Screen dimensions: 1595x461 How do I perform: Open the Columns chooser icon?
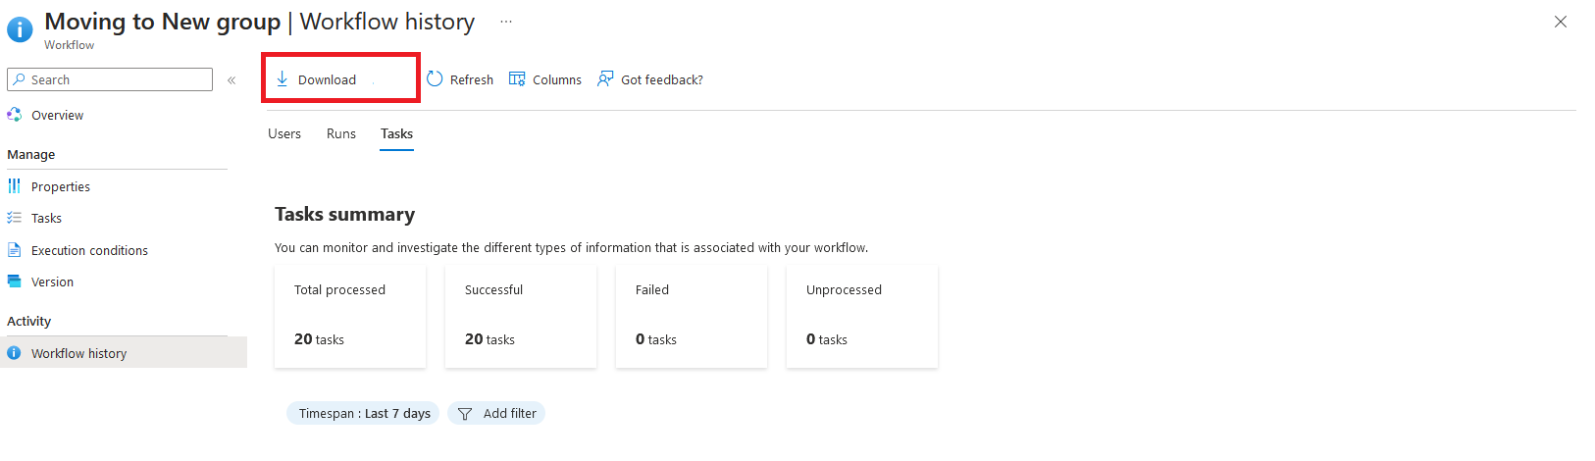click(517, 79)
